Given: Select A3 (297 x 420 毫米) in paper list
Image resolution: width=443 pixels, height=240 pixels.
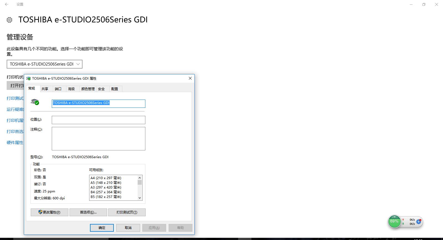Looking at the screenshot, I should (106, 187).
